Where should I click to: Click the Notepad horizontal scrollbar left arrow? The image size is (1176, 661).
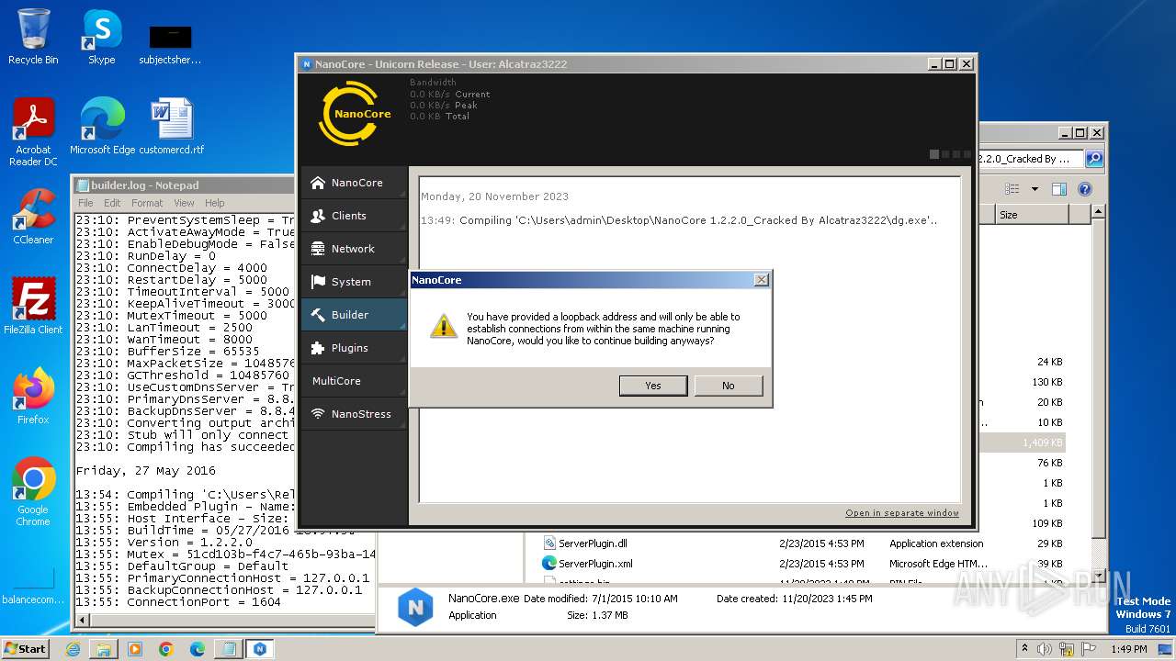[x=82, y=621]
